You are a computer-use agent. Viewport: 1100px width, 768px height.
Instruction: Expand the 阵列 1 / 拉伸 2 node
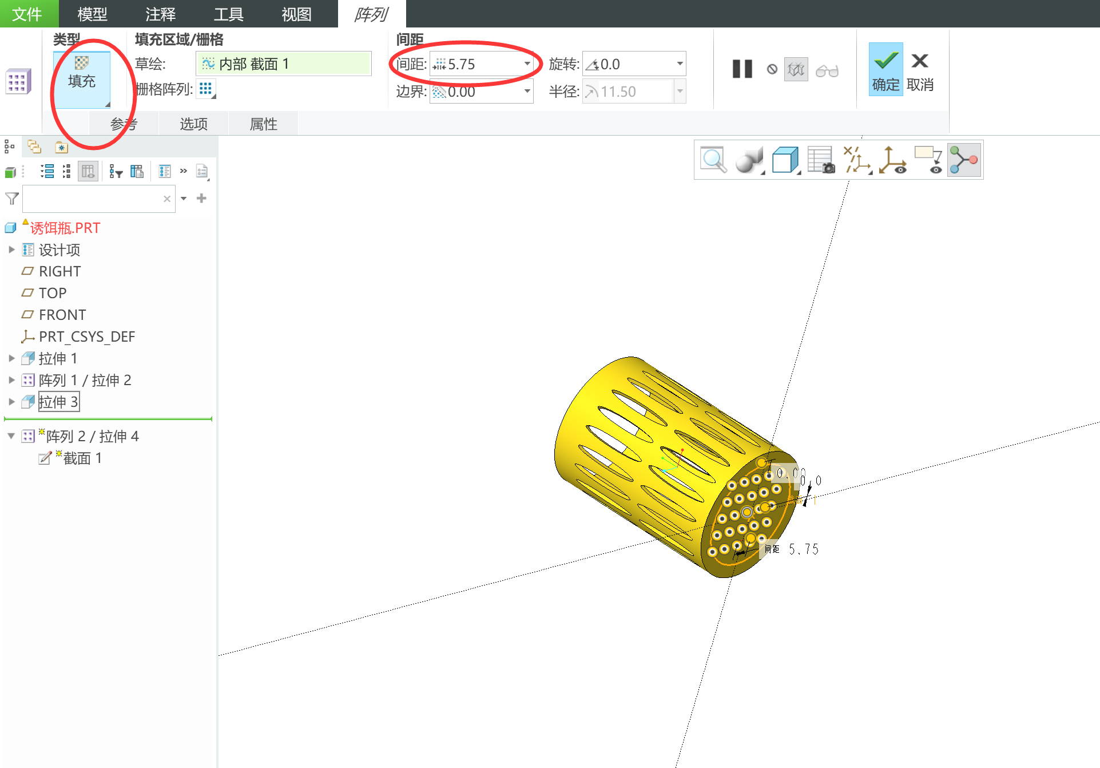point(11,380)
